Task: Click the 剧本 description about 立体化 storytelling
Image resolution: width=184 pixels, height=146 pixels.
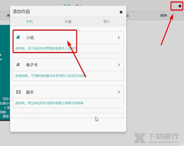Action: [49, 103]
